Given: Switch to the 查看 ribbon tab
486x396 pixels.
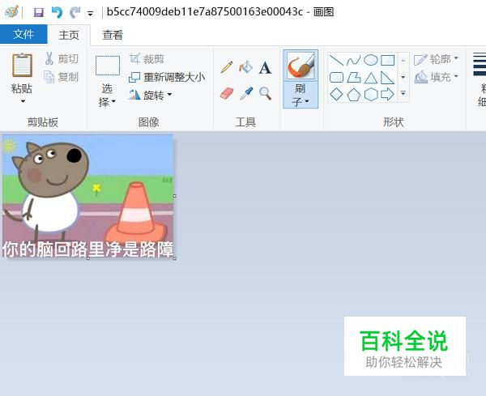Looking at the screenshot, I should (113, 35).
